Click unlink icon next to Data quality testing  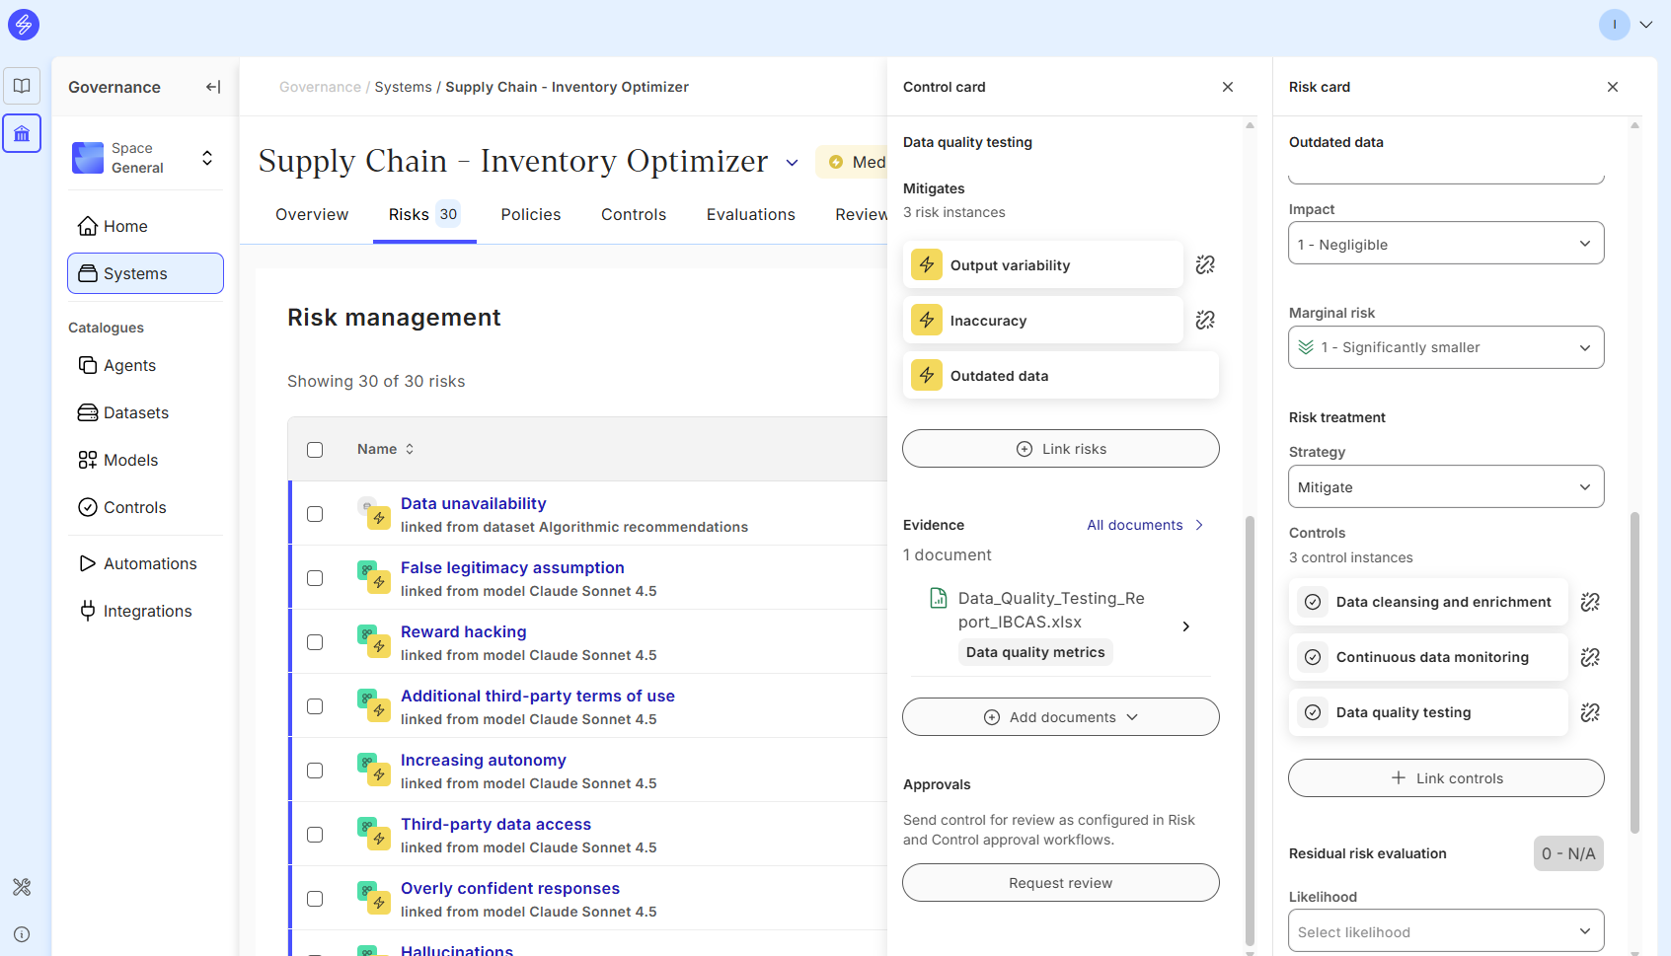pos(1590,712)
